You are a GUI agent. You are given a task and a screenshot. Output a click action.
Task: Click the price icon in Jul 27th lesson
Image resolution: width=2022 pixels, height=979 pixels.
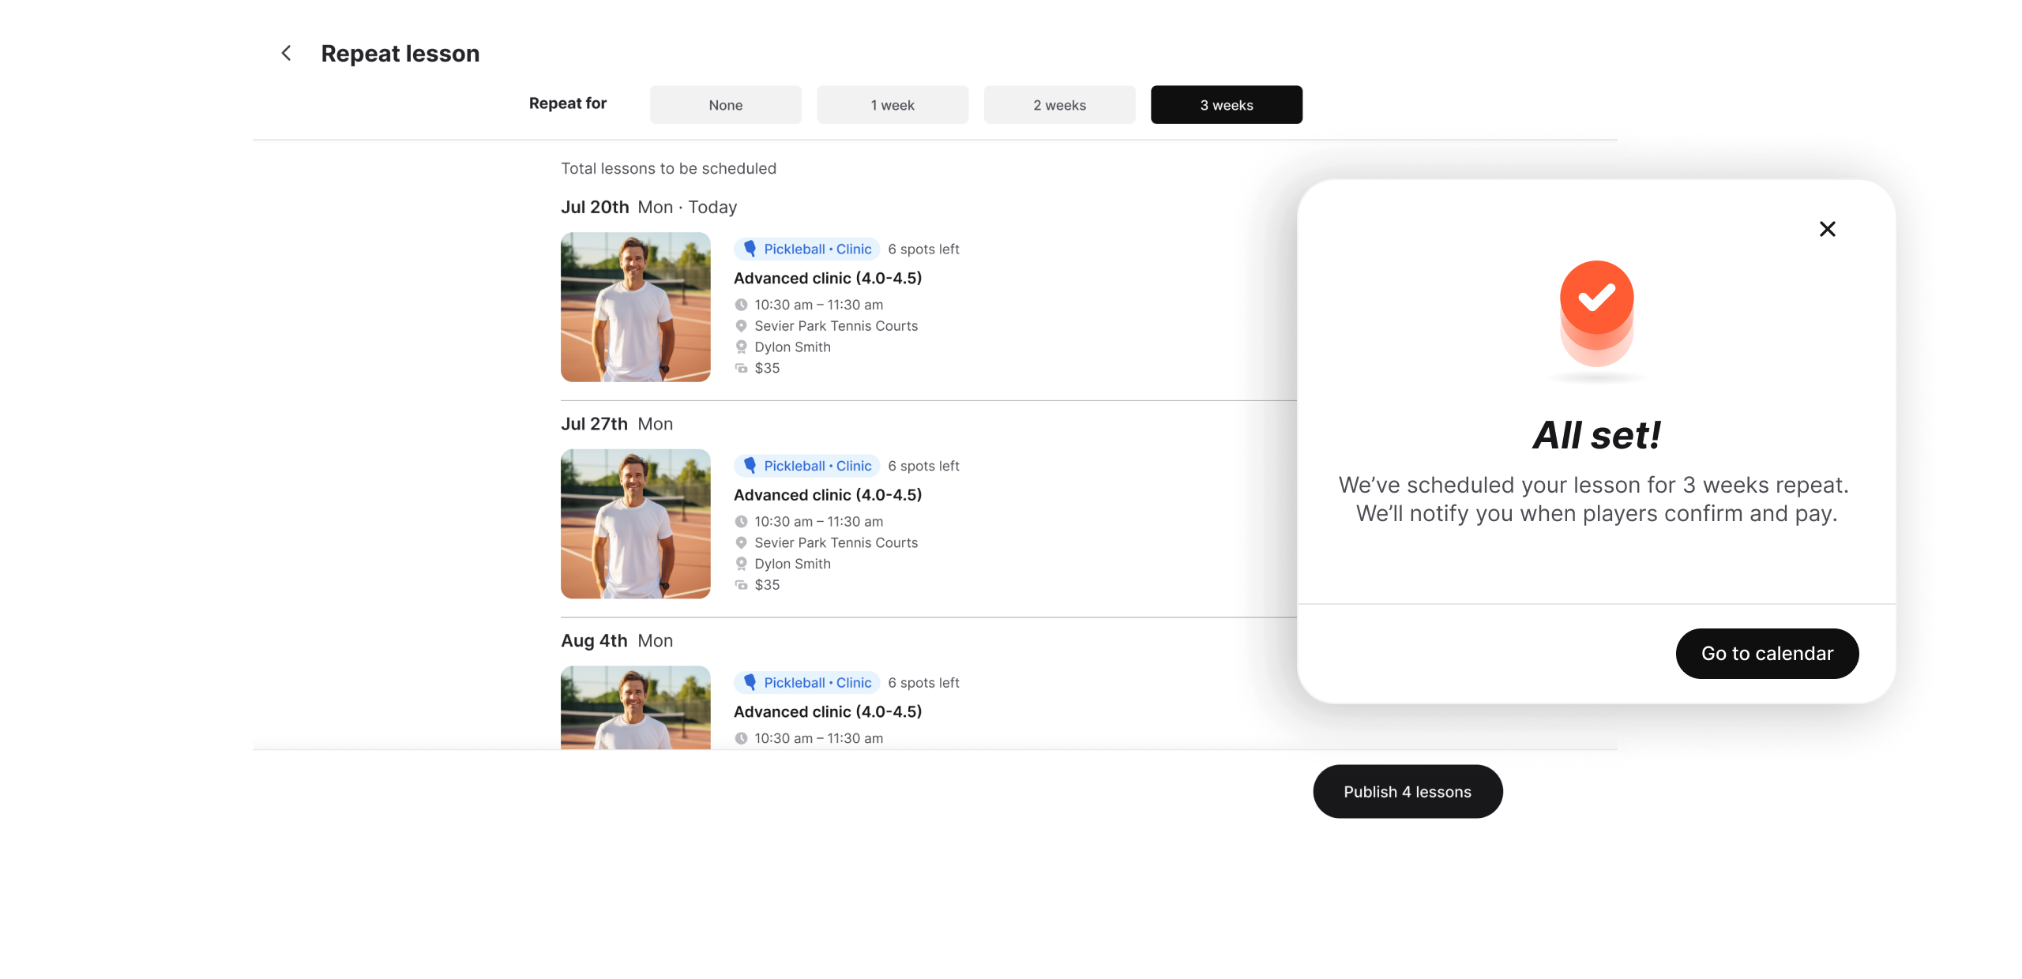[741, 585]
